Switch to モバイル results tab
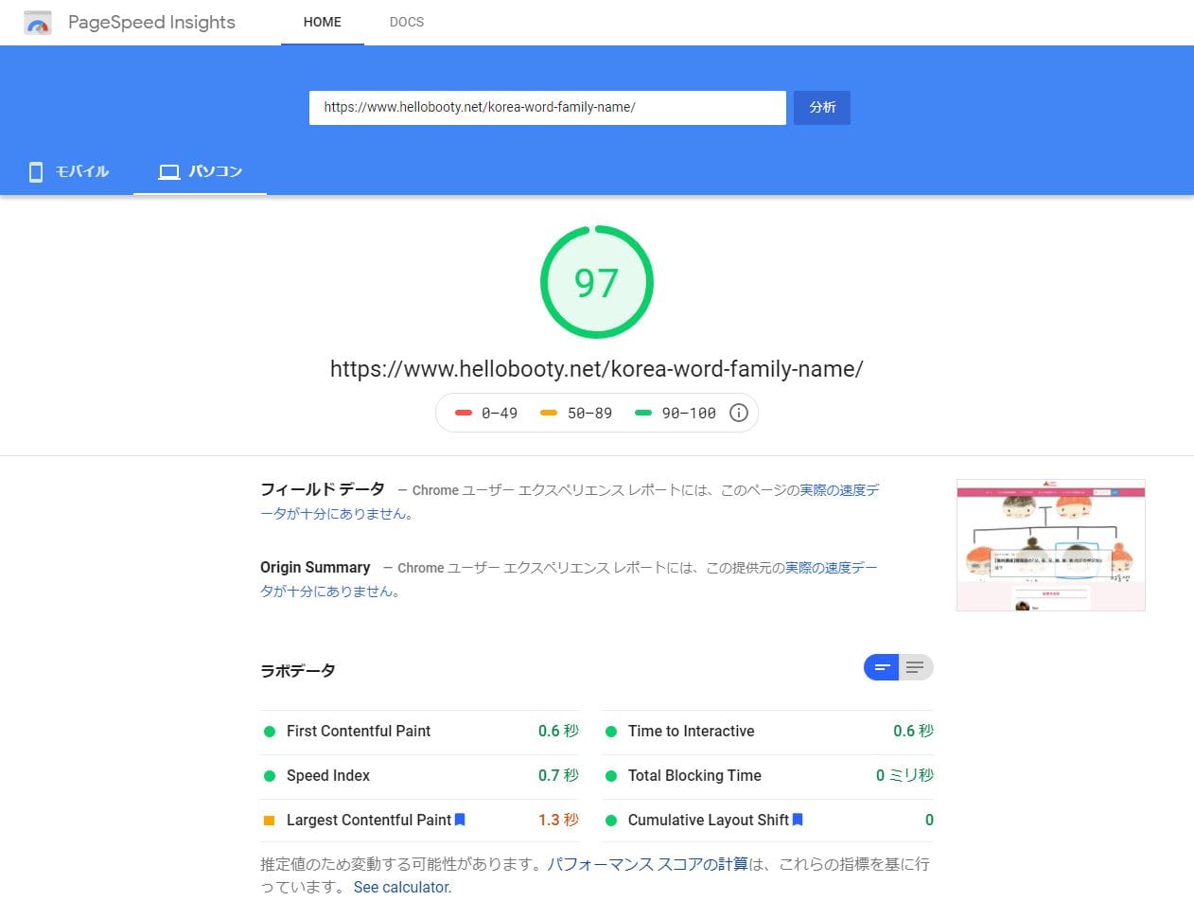Image resolution: width=1194 pixels, height=901 pixels. point(68,172)
